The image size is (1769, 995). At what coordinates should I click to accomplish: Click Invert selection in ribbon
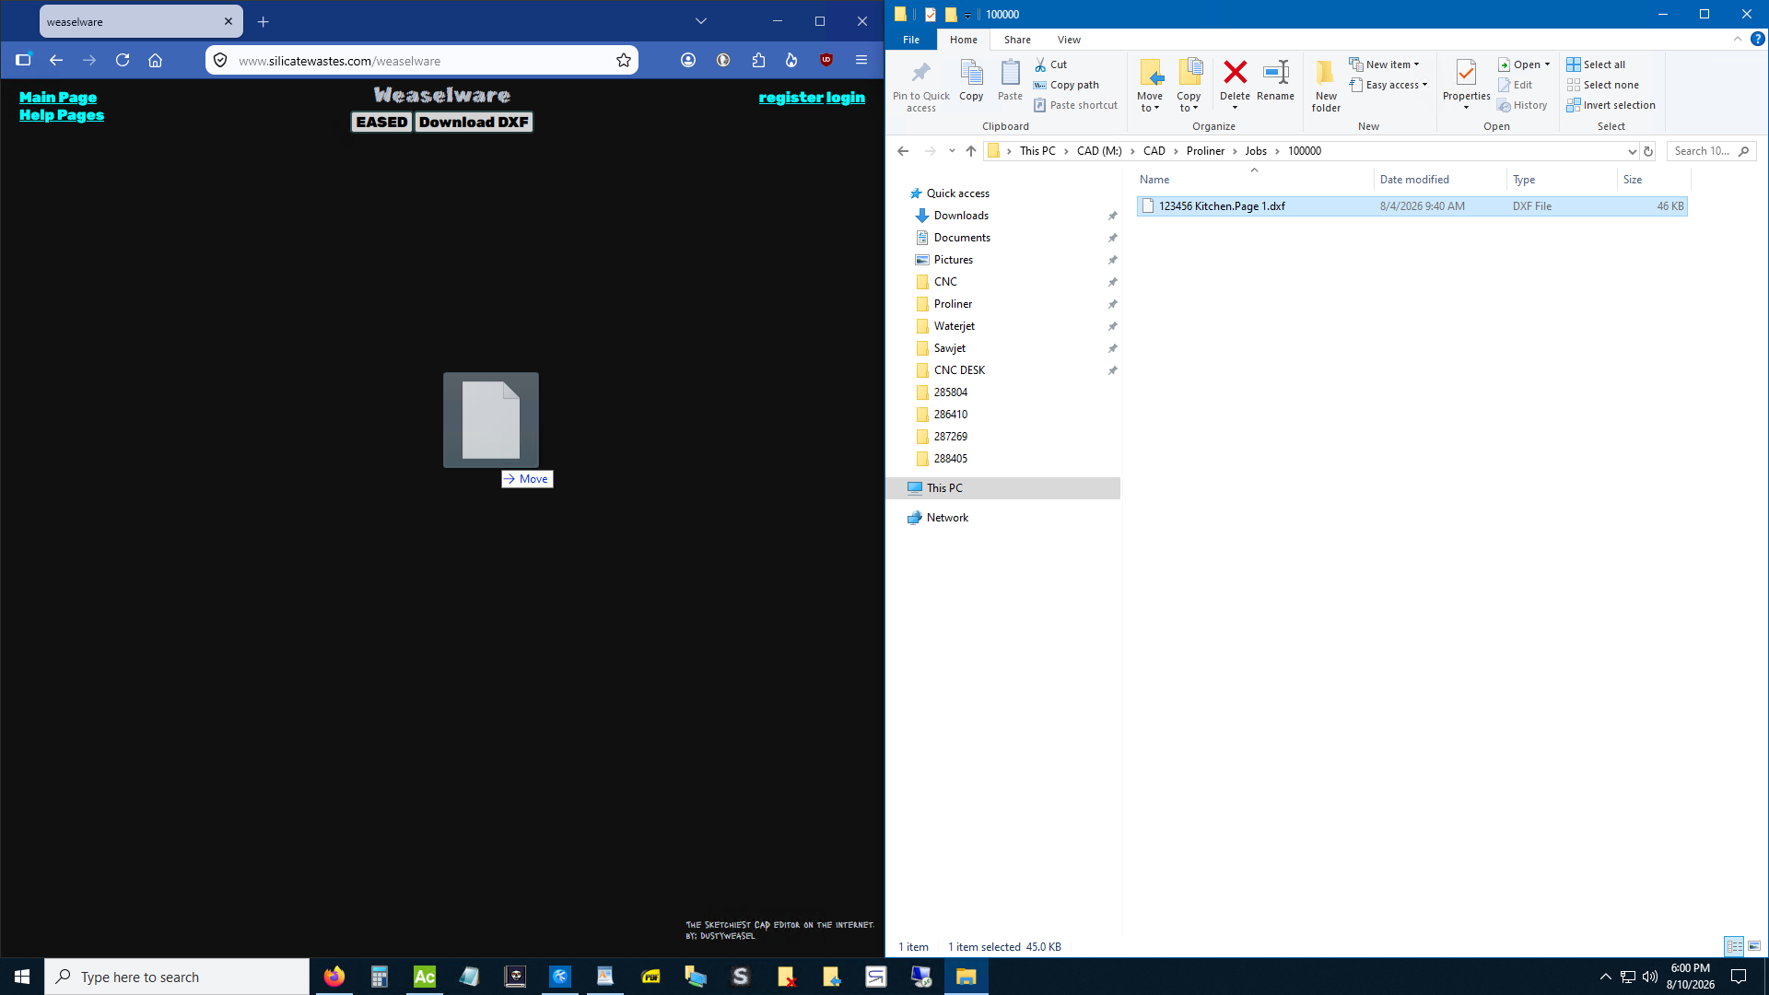(x=1611, y=105)
